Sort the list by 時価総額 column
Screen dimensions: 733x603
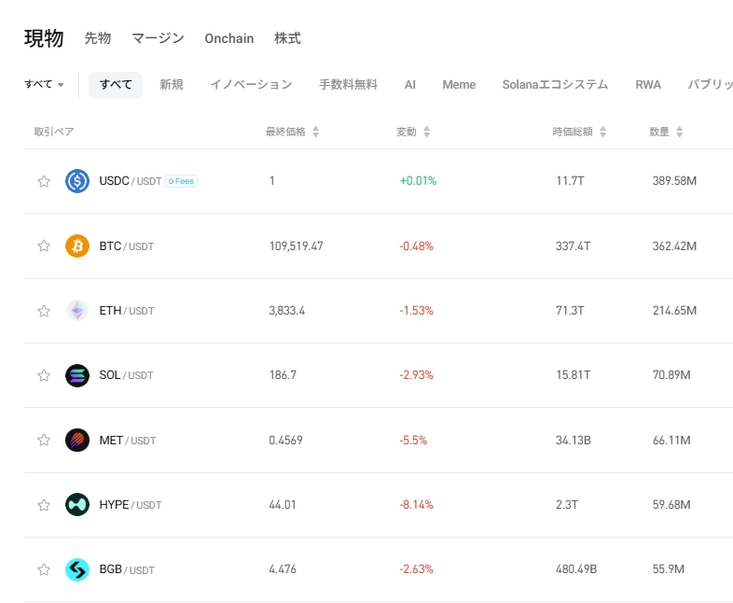[x=602, y=133]
